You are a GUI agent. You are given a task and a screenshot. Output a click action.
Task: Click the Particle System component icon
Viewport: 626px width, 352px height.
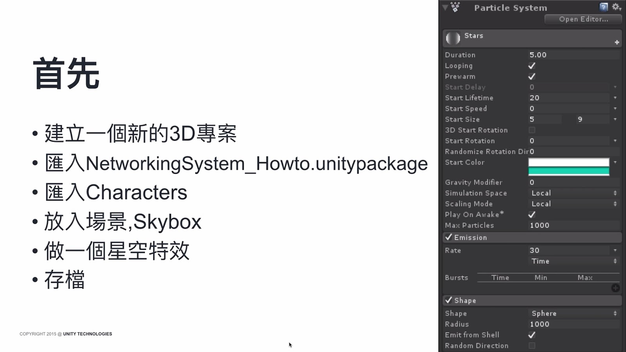[x=455, y=7]
